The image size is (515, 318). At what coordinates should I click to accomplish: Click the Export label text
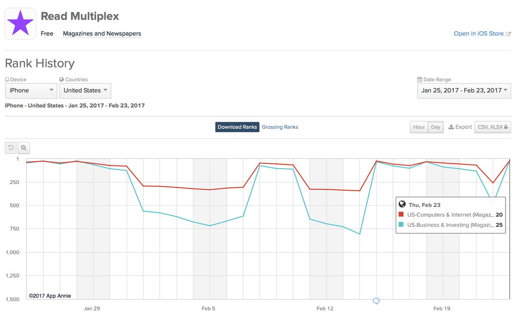click(x=463, y=127)
